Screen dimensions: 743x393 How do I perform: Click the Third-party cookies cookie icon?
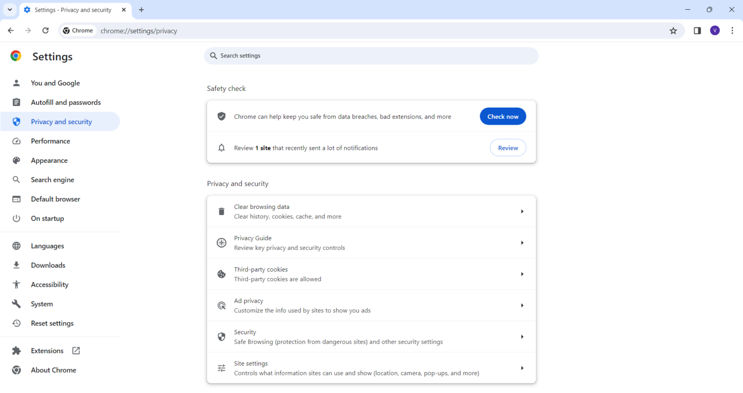click(222, 274)
